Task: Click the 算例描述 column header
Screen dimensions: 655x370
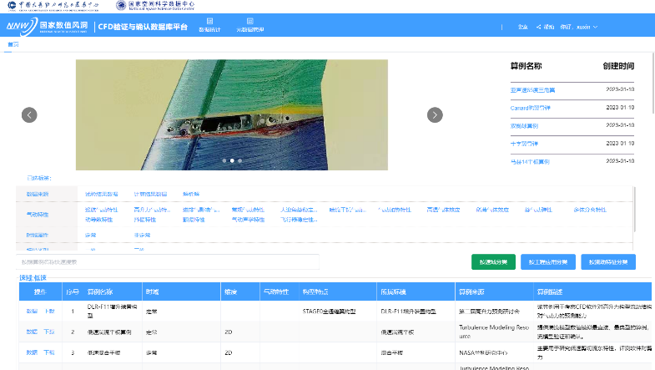Action: coord(550,291)
